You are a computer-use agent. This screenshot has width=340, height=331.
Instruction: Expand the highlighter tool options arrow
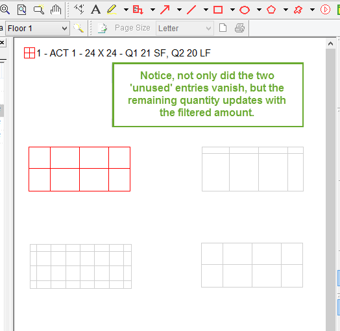(x=126, y=10)
